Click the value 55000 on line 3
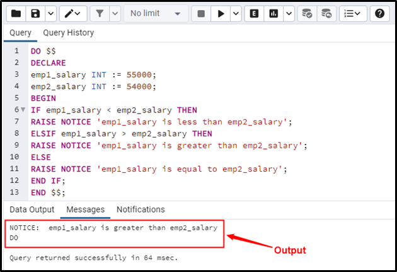 click(x=139, y=74)
